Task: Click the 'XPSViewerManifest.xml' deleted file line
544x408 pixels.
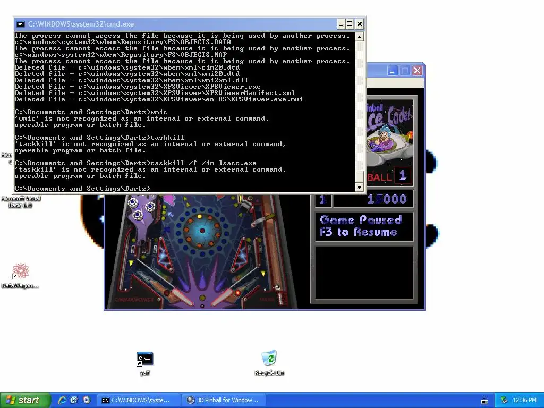Action: coord(155,93)
